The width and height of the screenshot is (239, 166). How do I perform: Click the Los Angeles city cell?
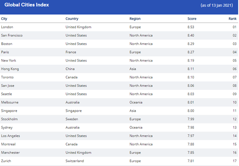pos(10,136)
